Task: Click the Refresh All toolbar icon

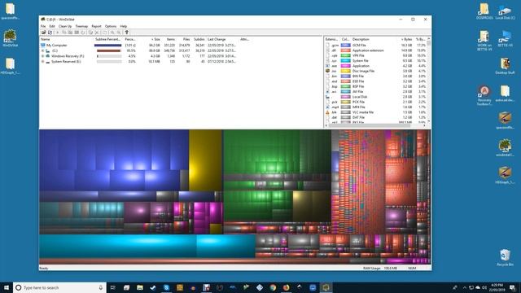Action: 50,33
